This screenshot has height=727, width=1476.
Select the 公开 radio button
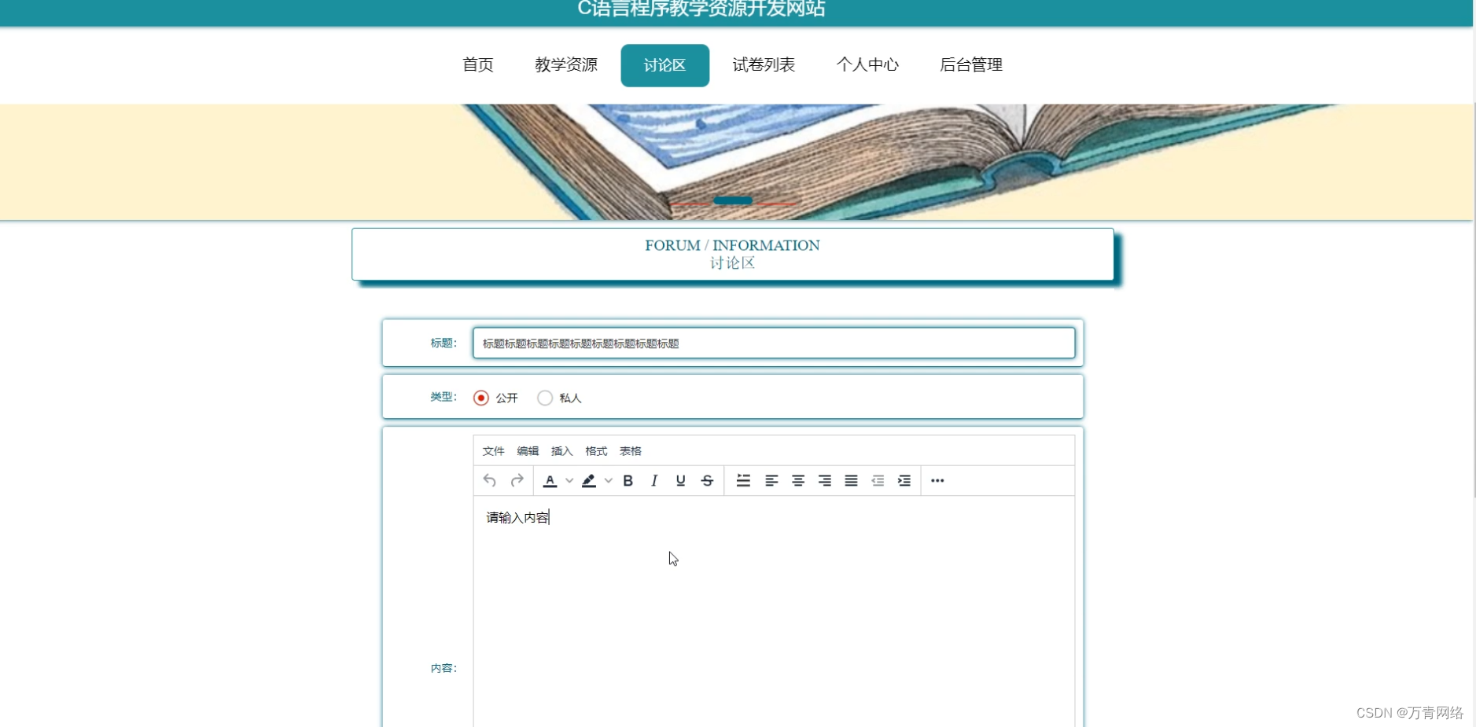(480, 398)
